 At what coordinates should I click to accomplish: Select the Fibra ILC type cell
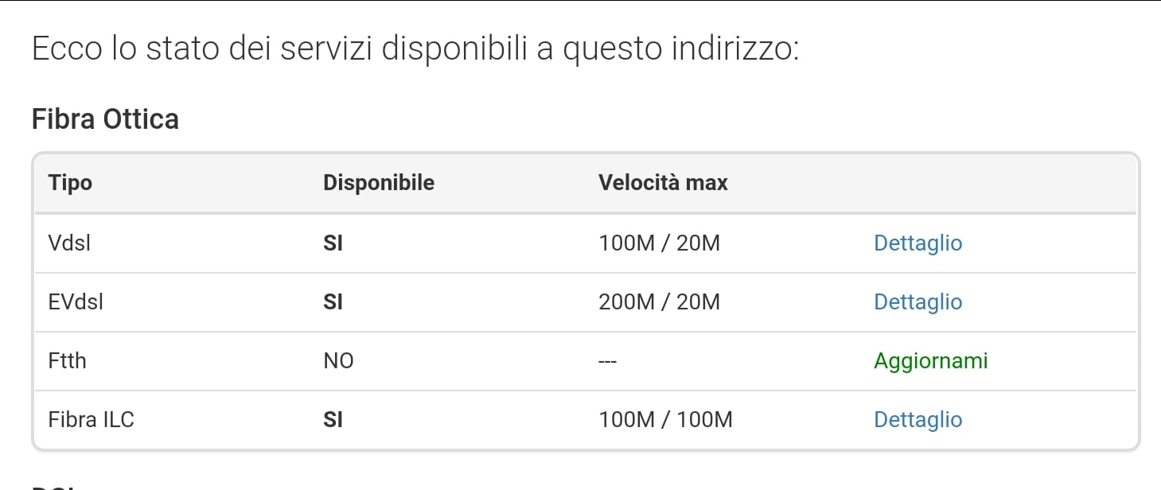click(91, 420)
